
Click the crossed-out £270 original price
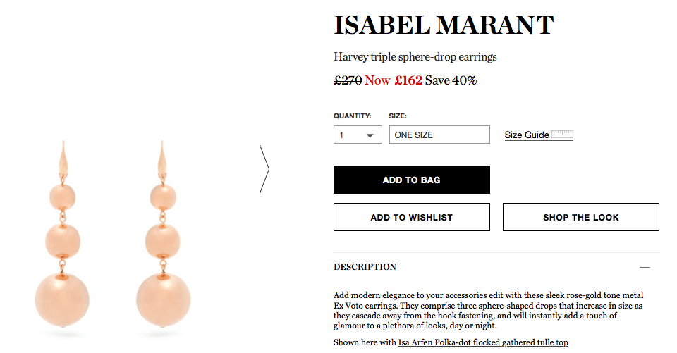coord(348,80)
